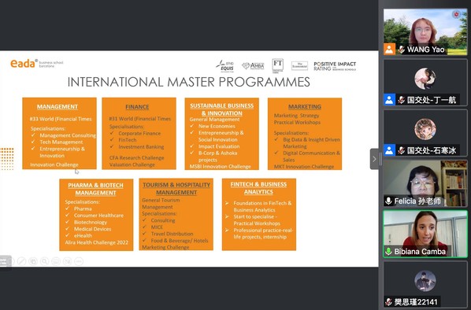This screenshot has height=310, width=471.
Task: Click the blue user badge for 国交处-石寒冰
Action: pos(389,150)
